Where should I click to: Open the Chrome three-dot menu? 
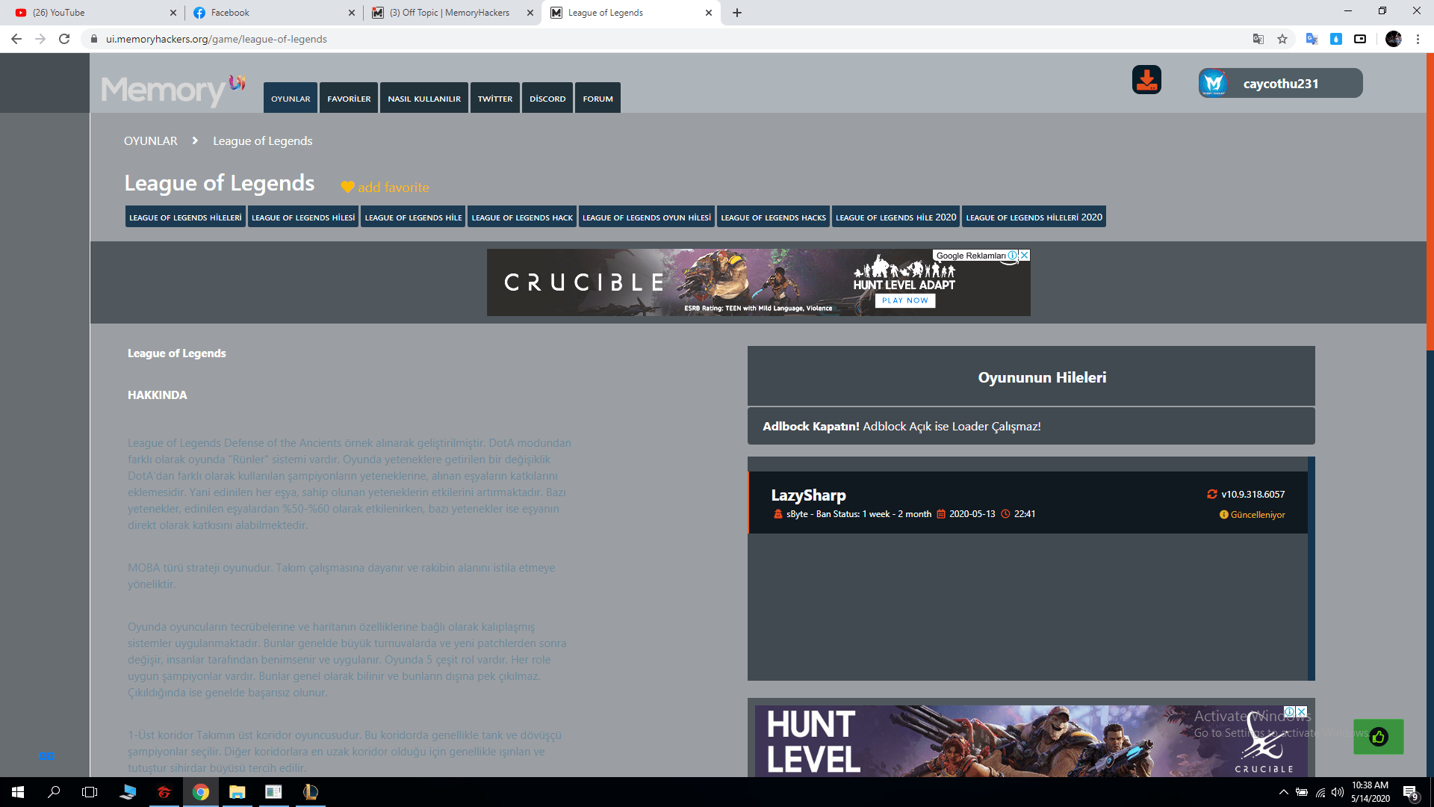(1418, 39)
